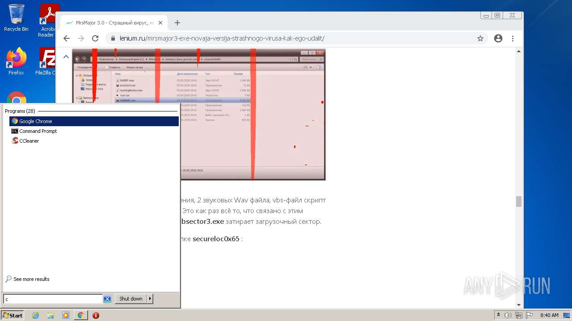Go back in Chrome

(x=67, y=38)
